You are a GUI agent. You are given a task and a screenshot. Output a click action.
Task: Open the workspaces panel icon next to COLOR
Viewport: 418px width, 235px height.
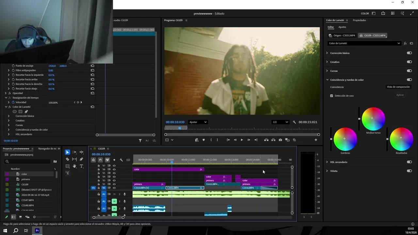(374, 13)
